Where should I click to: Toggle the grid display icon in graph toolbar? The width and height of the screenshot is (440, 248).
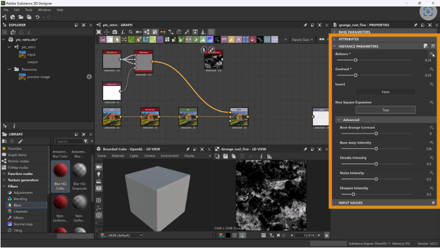point(211,32)
